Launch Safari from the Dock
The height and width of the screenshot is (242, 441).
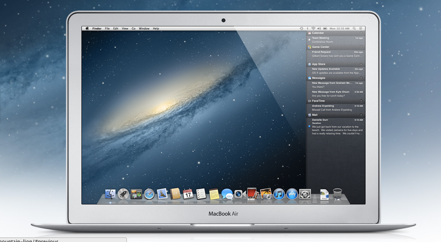[x=150, y=194]
